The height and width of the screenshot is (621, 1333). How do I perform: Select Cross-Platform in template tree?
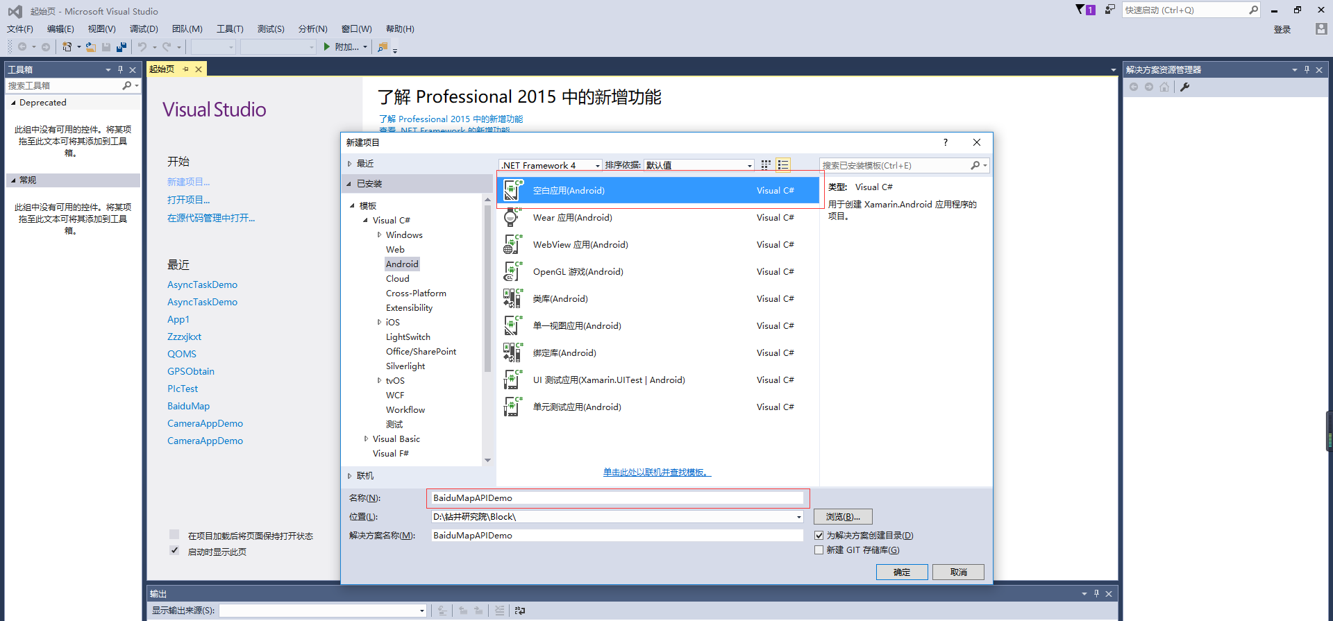[x=416, y=293]
